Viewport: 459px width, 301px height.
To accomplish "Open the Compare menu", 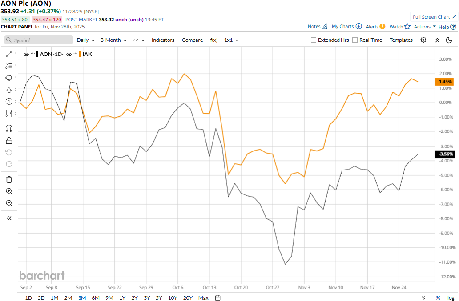I will click(x=192, y=40).
